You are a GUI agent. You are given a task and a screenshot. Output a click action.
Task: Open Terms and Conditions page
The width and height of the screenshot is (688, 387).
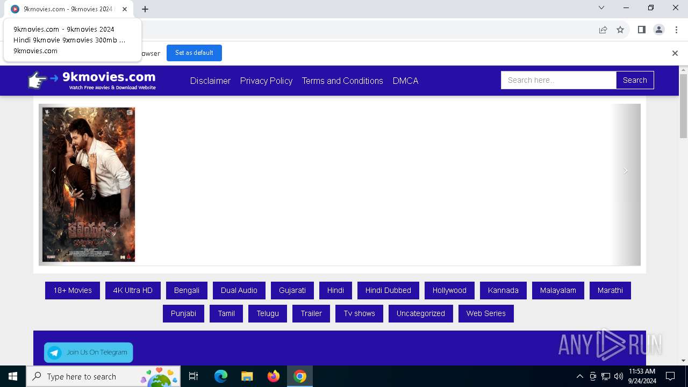coord(342,81)
